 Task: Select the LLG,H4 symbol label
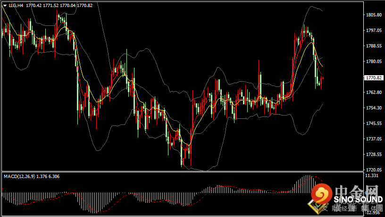click(x=16, y=5)
